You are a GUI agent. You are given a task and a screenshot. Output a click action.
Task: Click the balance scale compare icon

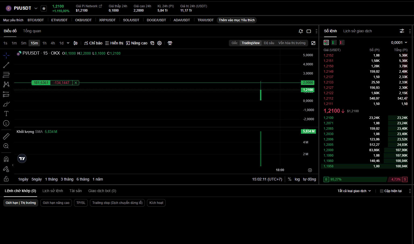170,43
